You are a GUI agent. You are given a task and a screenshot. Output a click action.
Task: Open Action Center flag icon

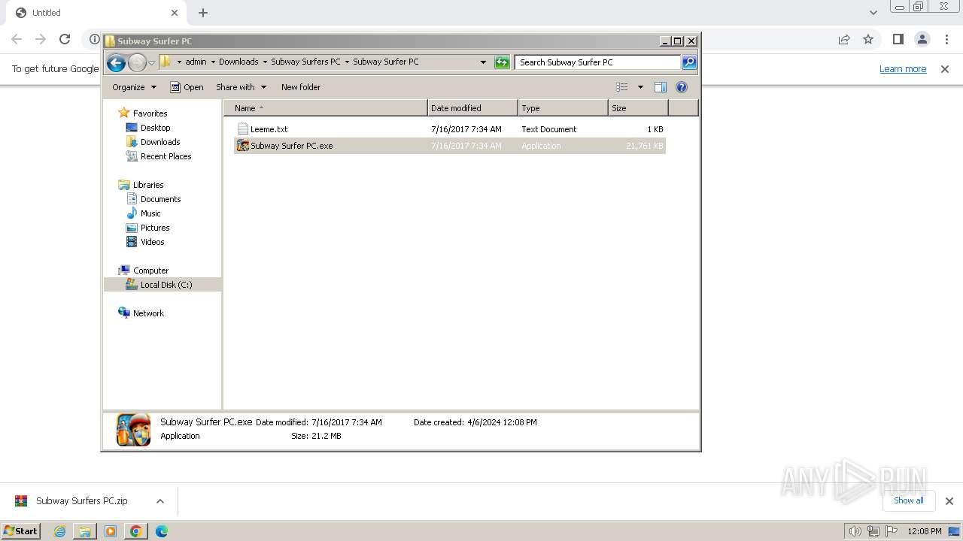(x=892, y=531)
